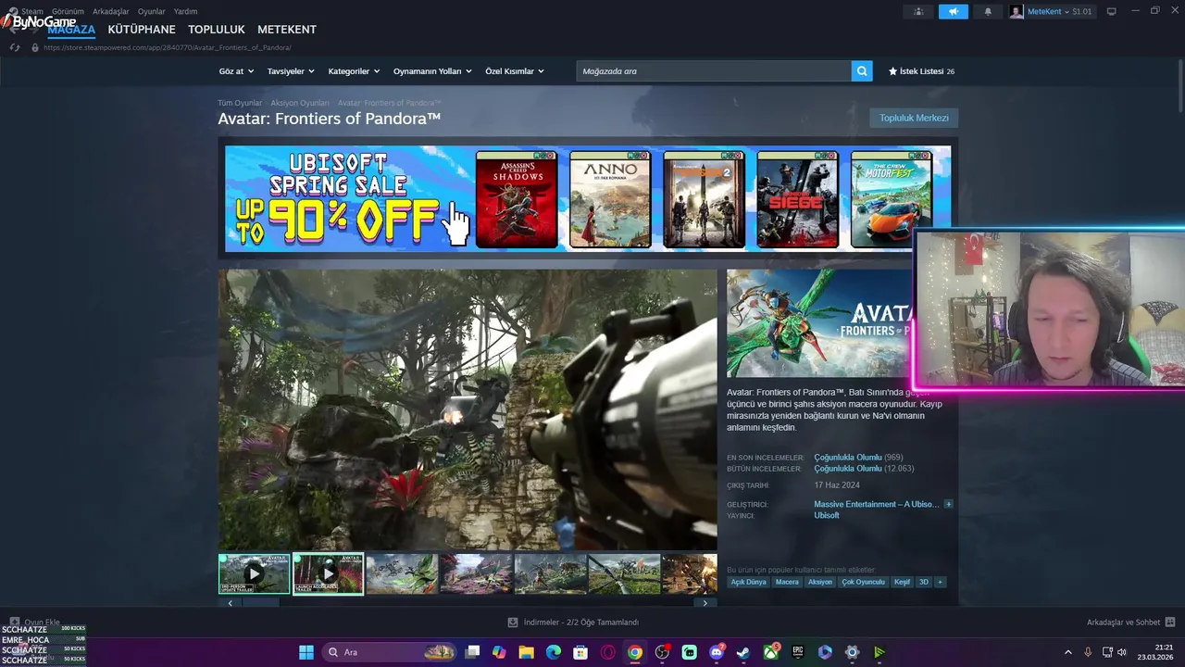
Task: Open OBS Studio from the taskbar
Action: tap(662, 652)
